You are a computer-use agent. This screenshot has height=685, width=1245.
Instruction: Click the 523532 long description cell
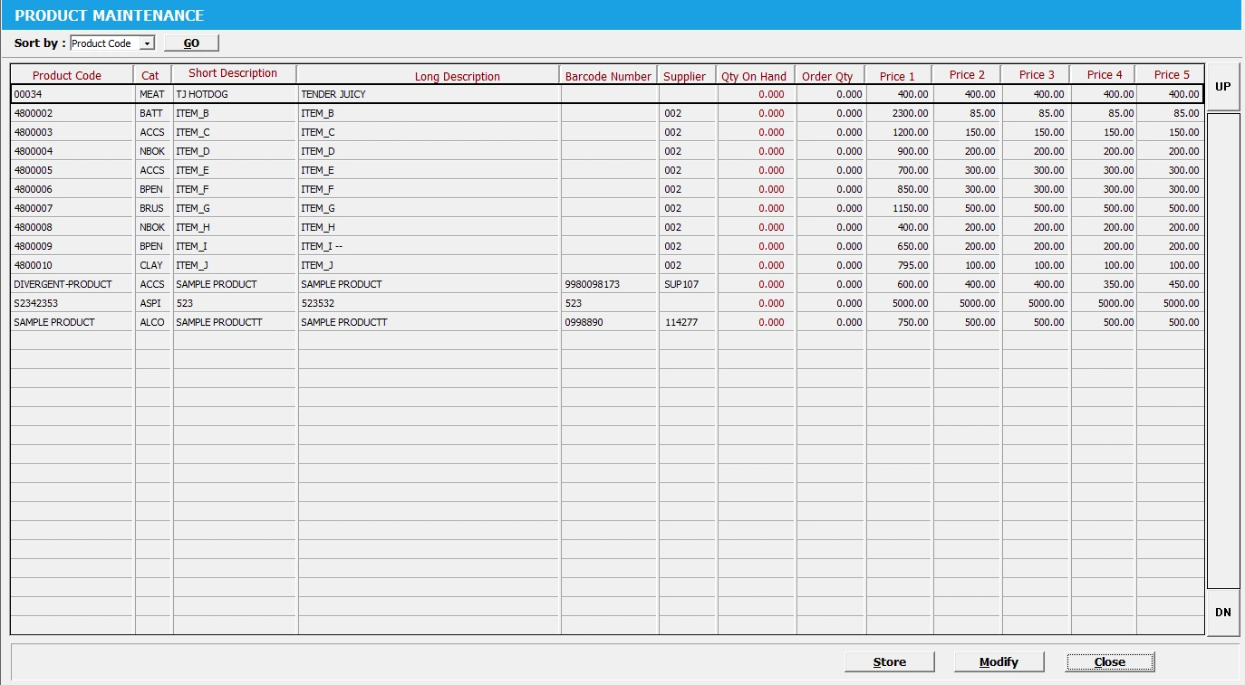click(429, 303)
